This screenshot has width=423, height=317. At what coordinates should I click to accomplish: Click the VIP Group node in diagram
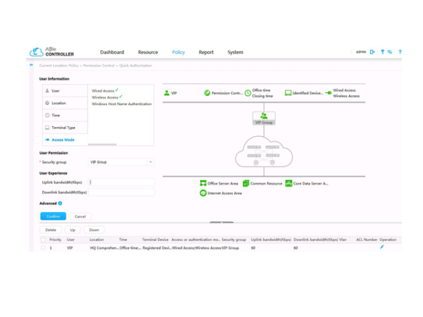(264, 118)
